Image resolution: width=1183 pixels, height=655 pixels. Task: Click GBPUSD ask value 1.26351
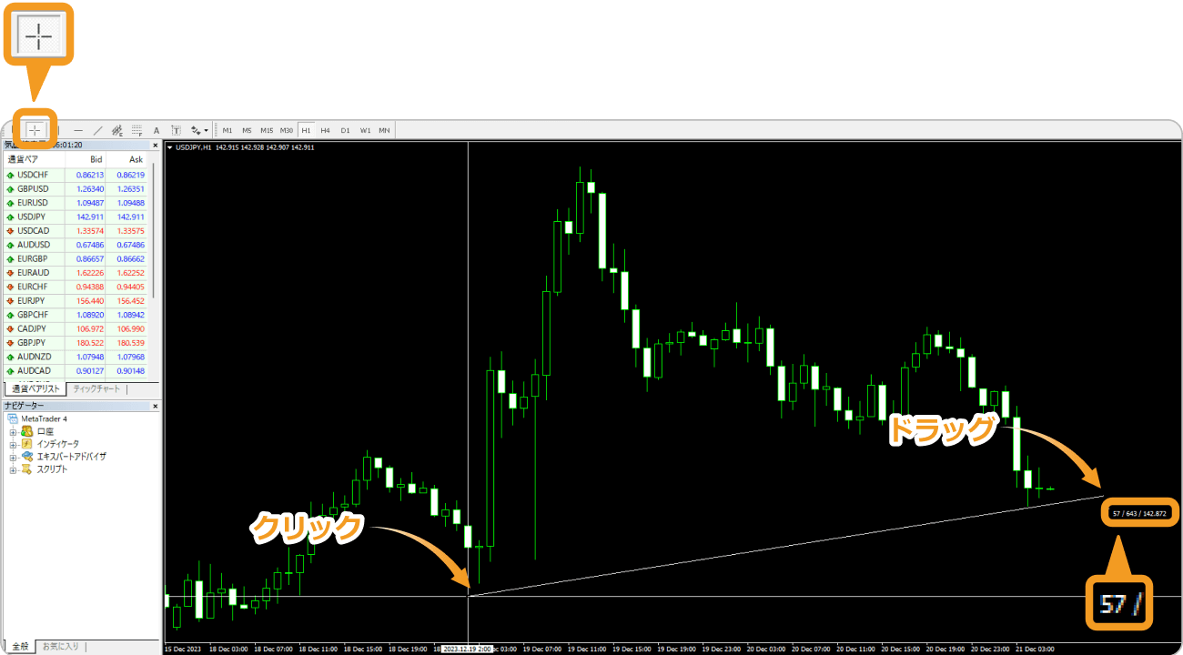point(130,188)
